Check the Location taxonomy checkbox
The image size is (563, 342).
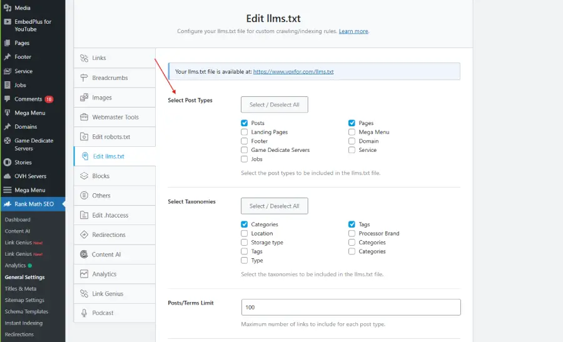point(245,233)
